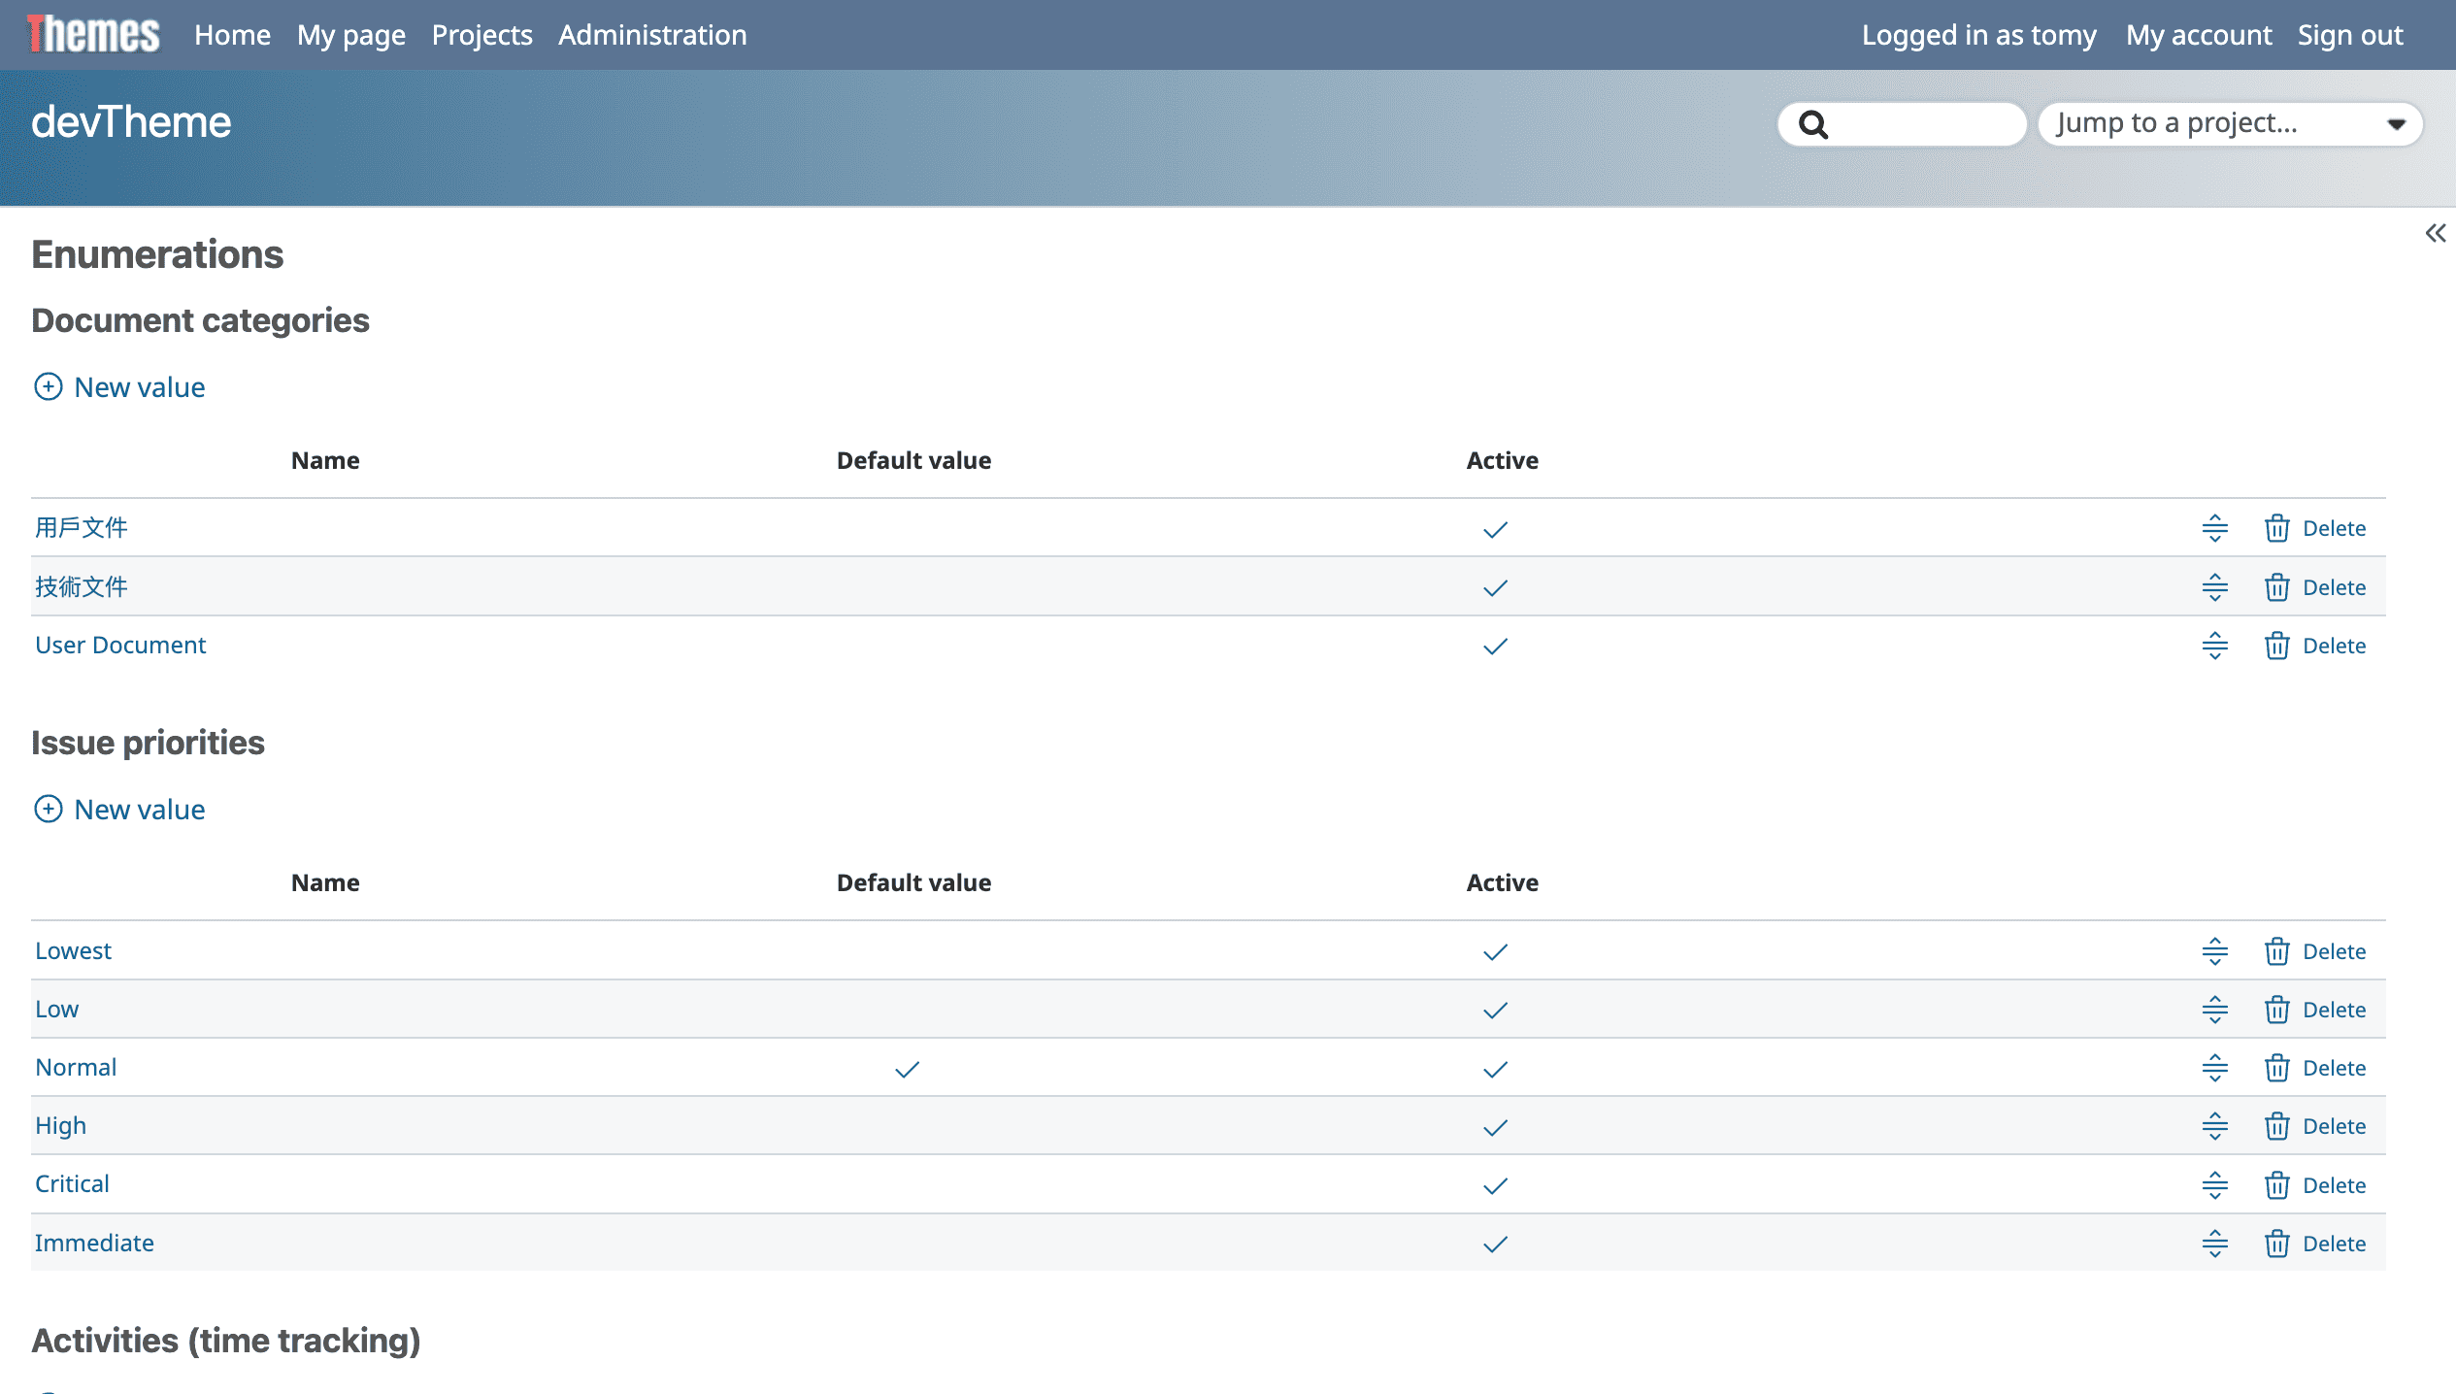The image size is (2456, 1394).
Task: Open the High priority link
Action: point(60,1126)
